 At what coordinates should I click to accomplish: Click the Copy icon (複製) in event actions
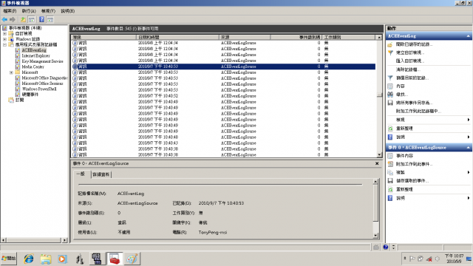[390, 172]
